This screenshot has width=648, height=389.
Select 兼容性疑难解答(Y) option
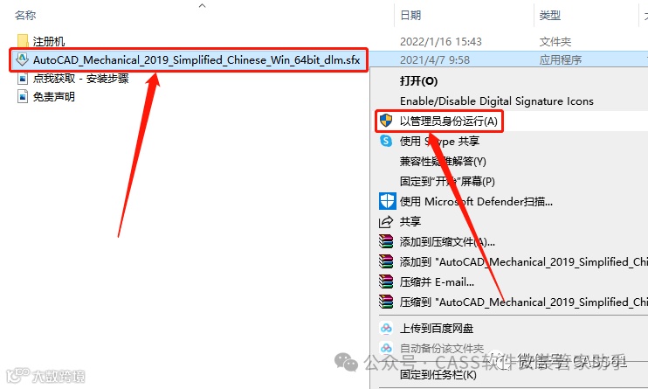443,162
